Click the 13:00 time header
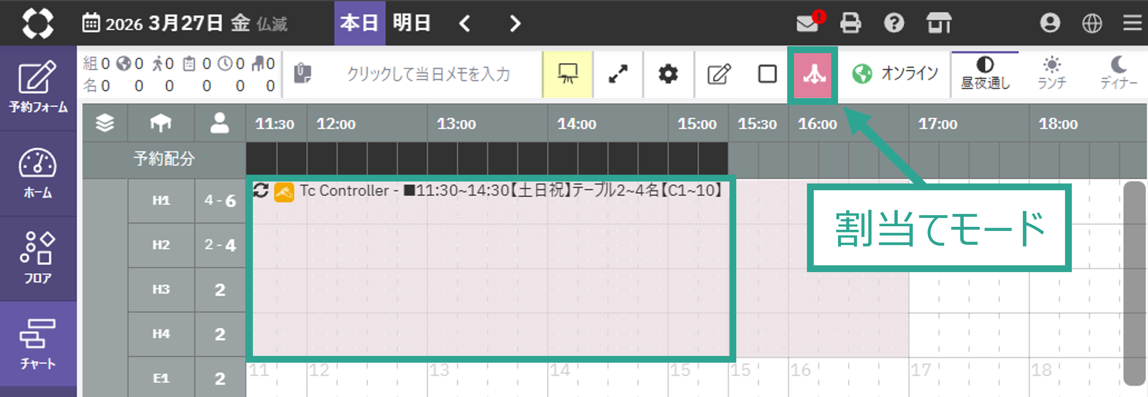 pos(456,124)
